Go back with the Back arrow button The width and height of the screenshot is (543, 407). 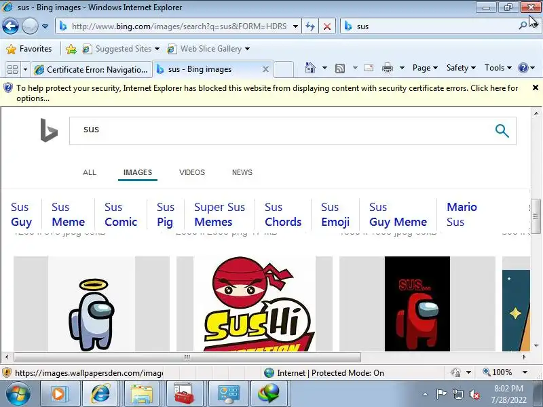(x=11, y=26)
